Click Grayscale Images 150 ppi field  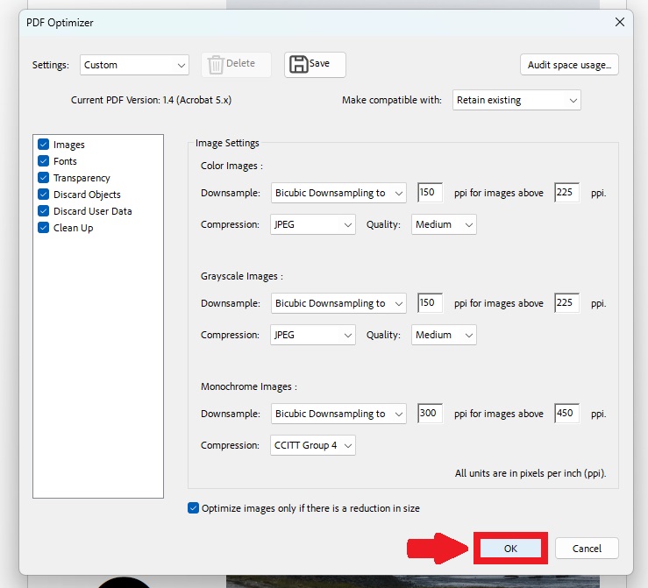pyautogui.click(x=430, y=302)
